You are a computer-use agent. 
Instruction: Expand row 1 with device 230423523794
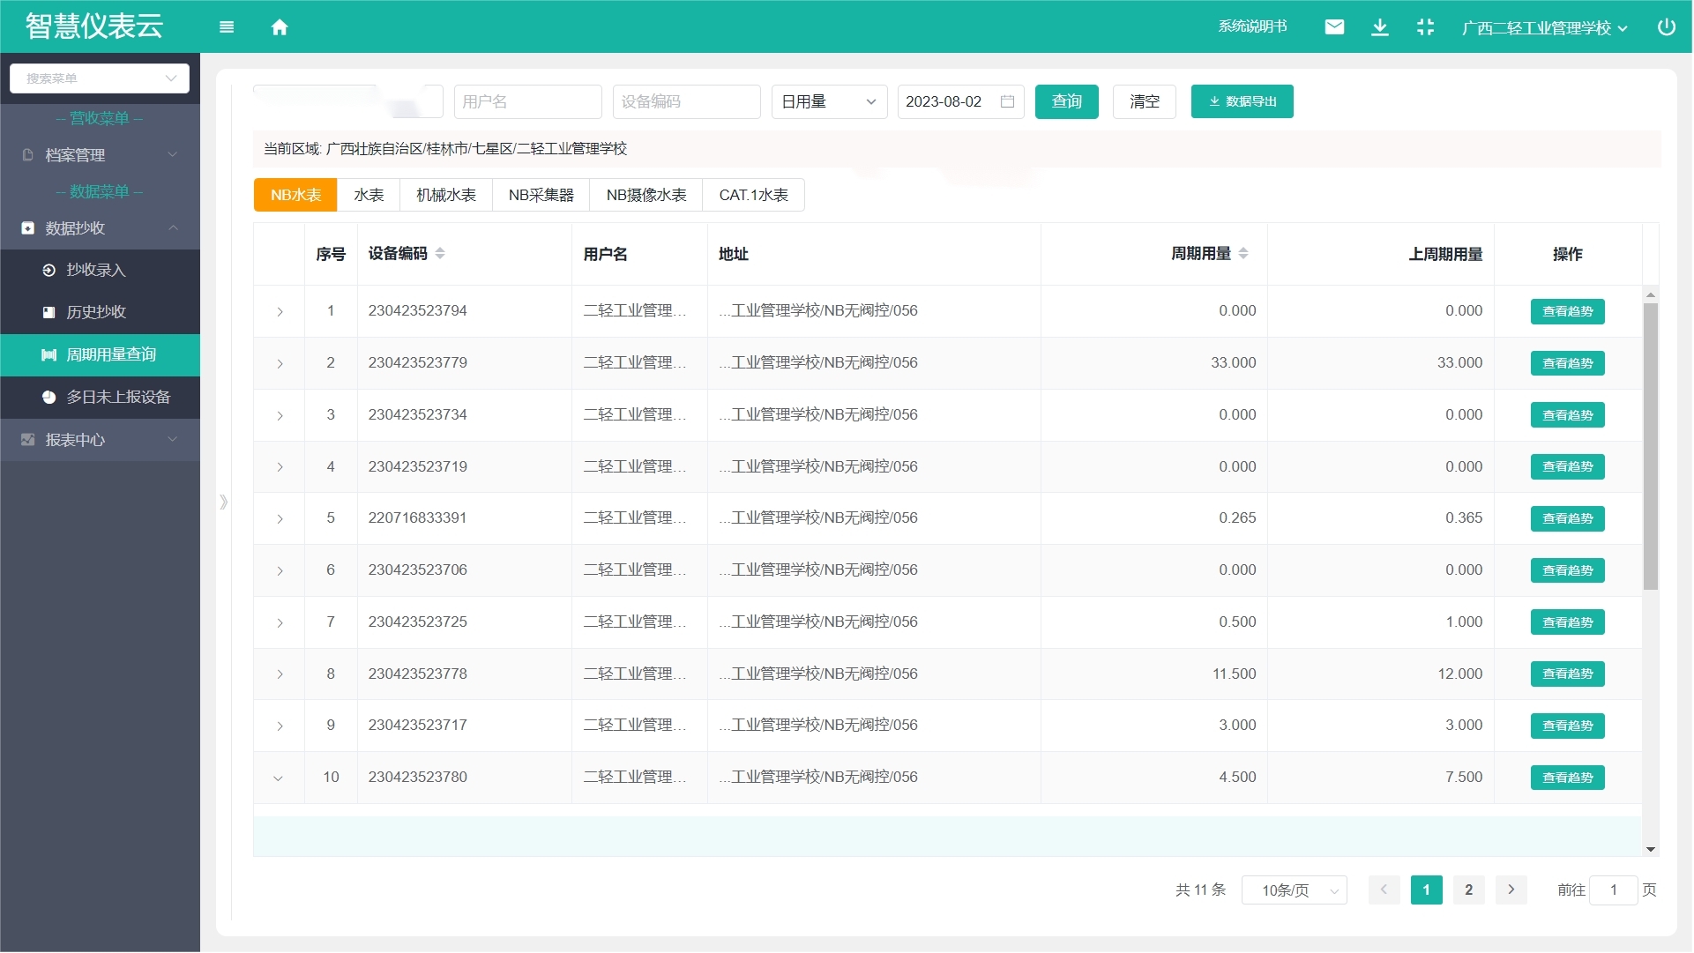tap(280, 312)
